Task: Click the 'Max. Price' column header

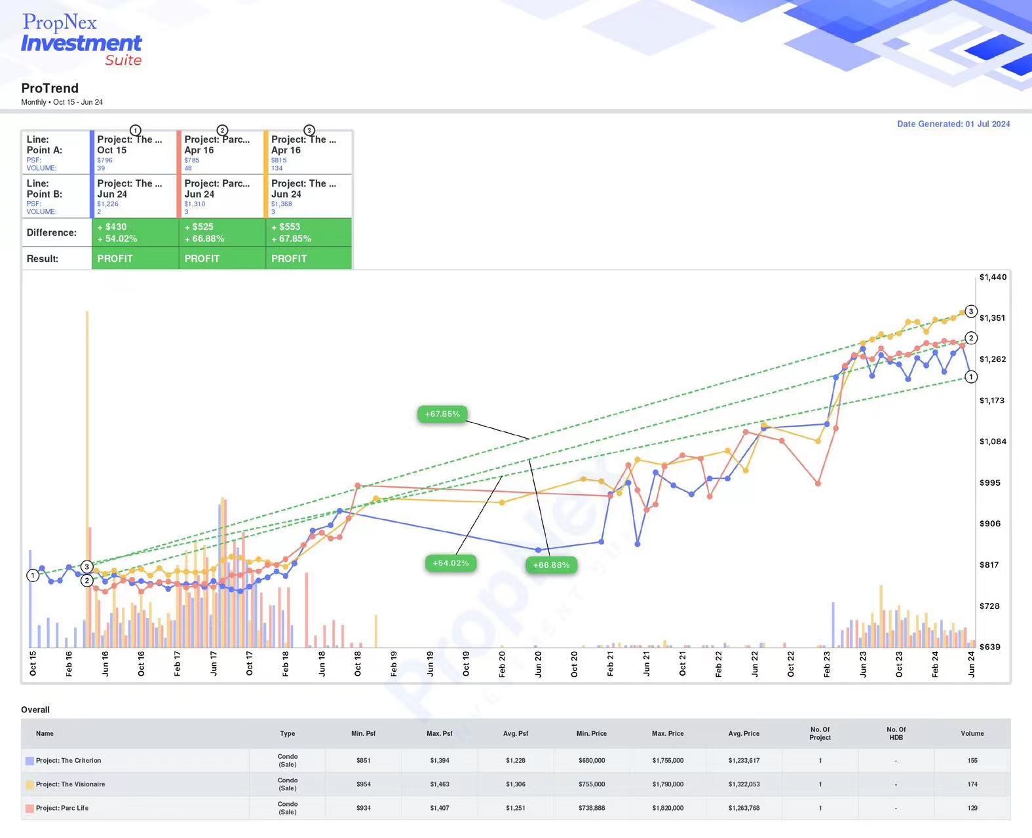Action: tap(668, 733)
